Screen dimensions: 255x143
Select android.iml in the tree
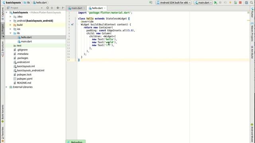point(23,62)
